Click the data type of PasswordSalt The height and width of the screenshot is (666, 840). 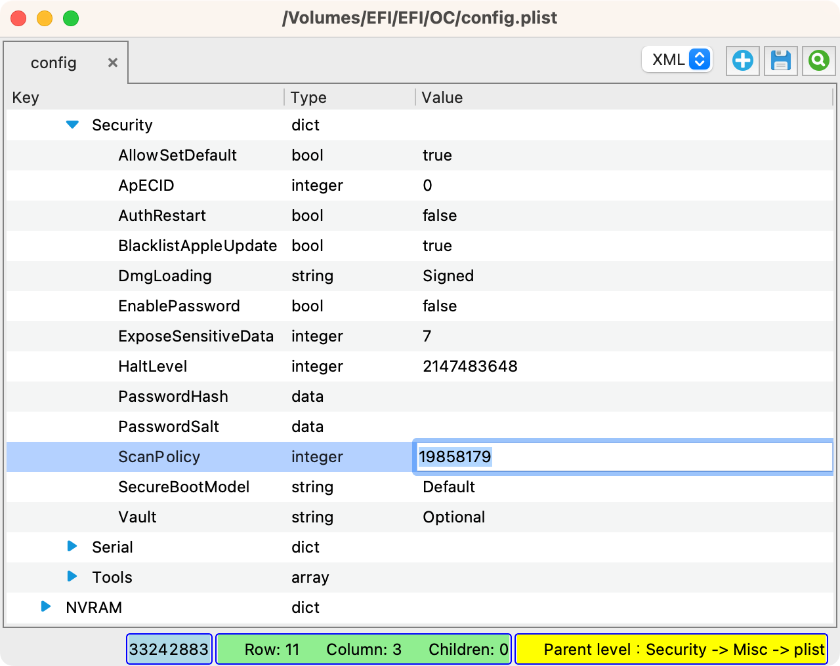(307, 427)
